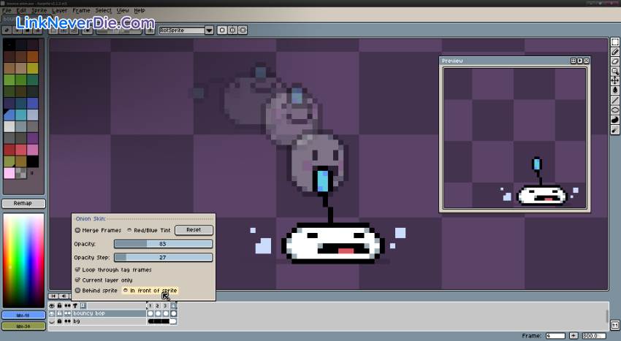Choose the Paint Bucket tool
Screen dimensions: 621x341
(615, 90)
